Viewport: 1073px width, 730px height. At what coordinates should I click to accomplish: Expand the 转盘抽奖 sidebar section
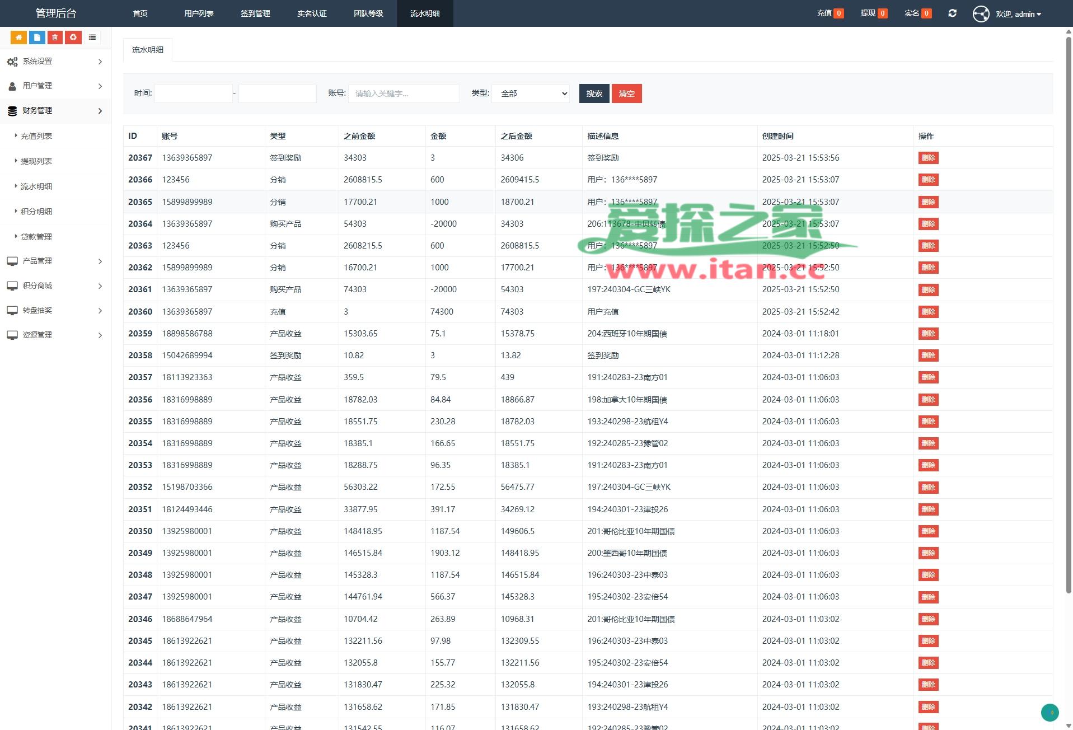point(55,311)
